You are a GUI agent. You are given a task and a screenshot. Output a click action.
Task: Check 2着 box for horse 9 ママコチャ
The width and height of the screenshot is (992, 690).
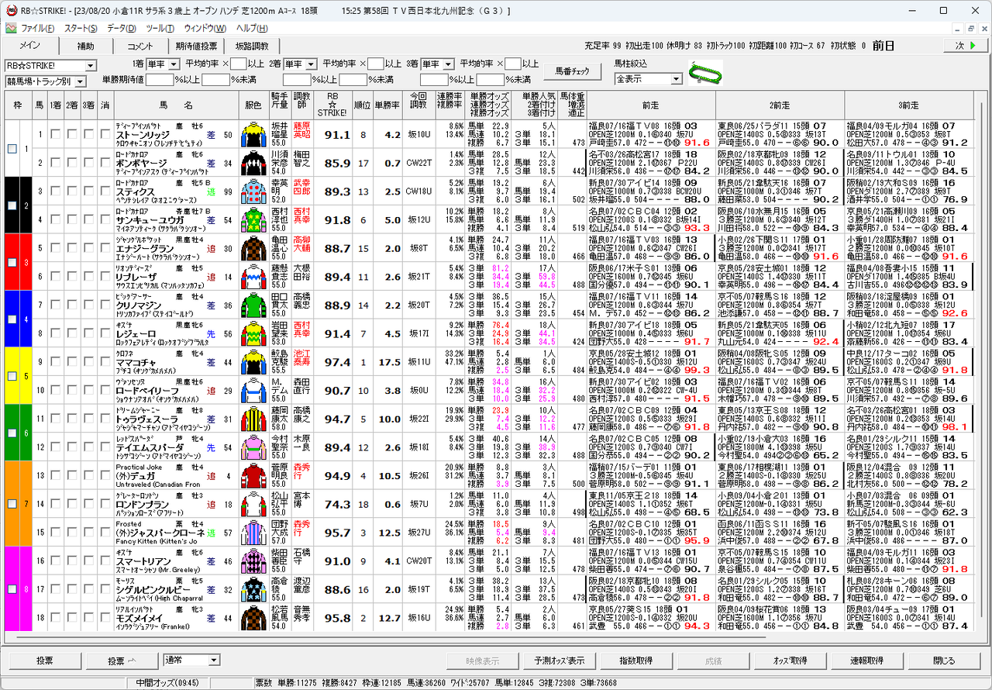(72, 361)
